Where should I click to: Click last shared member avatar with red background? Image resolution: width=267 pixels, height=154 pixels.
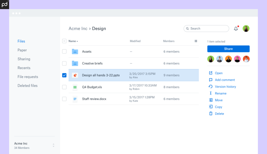click(x=246, y=59)
